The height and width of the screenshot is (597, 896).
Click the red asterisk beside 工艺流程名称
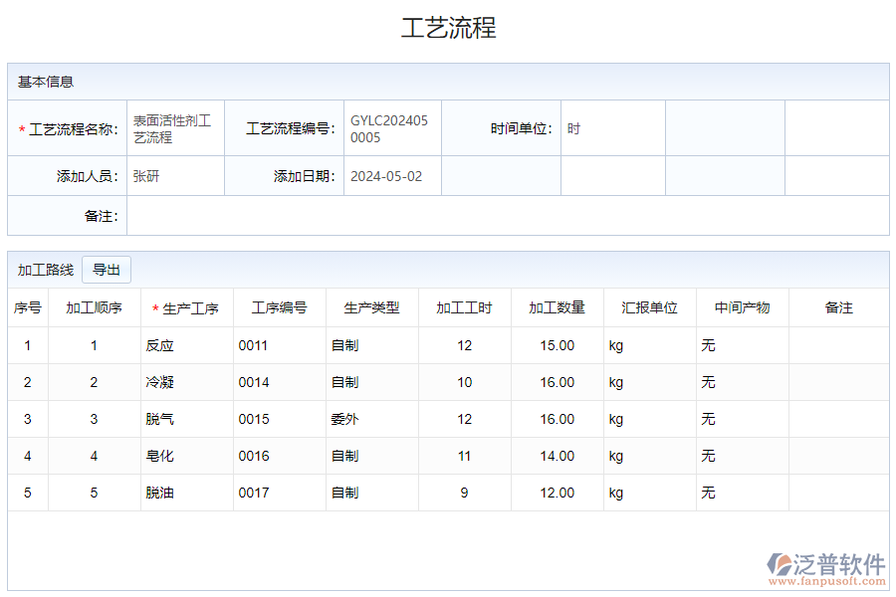tap(21, 126)
